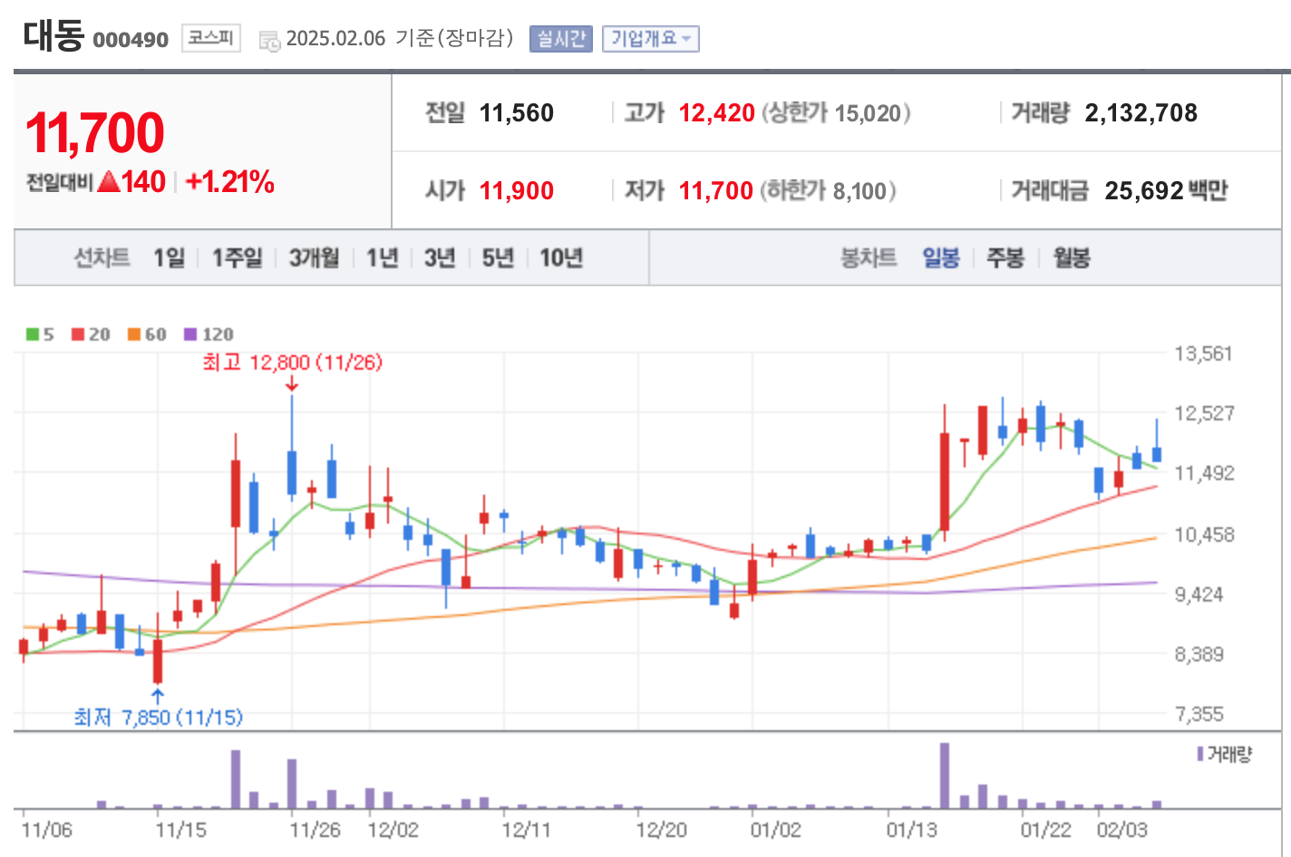Select the 3년 line chart tab
Screen dimensions: 1291x857
pos(440,258)
